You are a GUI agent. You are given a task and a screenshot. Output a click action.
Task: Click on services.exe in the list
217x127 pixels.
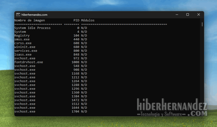click(26, 51)
